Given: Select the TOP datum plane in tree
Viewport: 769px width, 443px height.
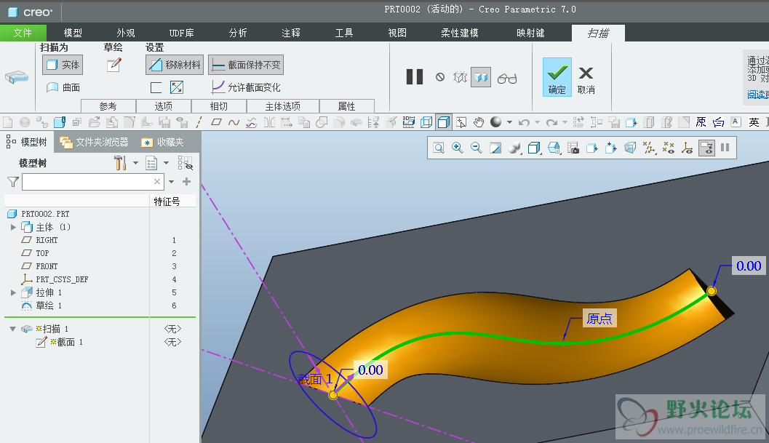Looking at the screenshot, I should click(42, 253).
